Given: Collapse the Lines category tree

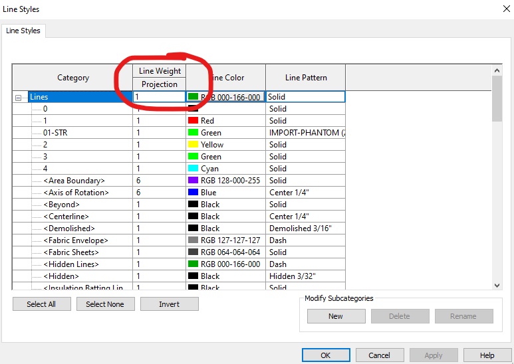Looking at the screenshot, I should (19, 98).
